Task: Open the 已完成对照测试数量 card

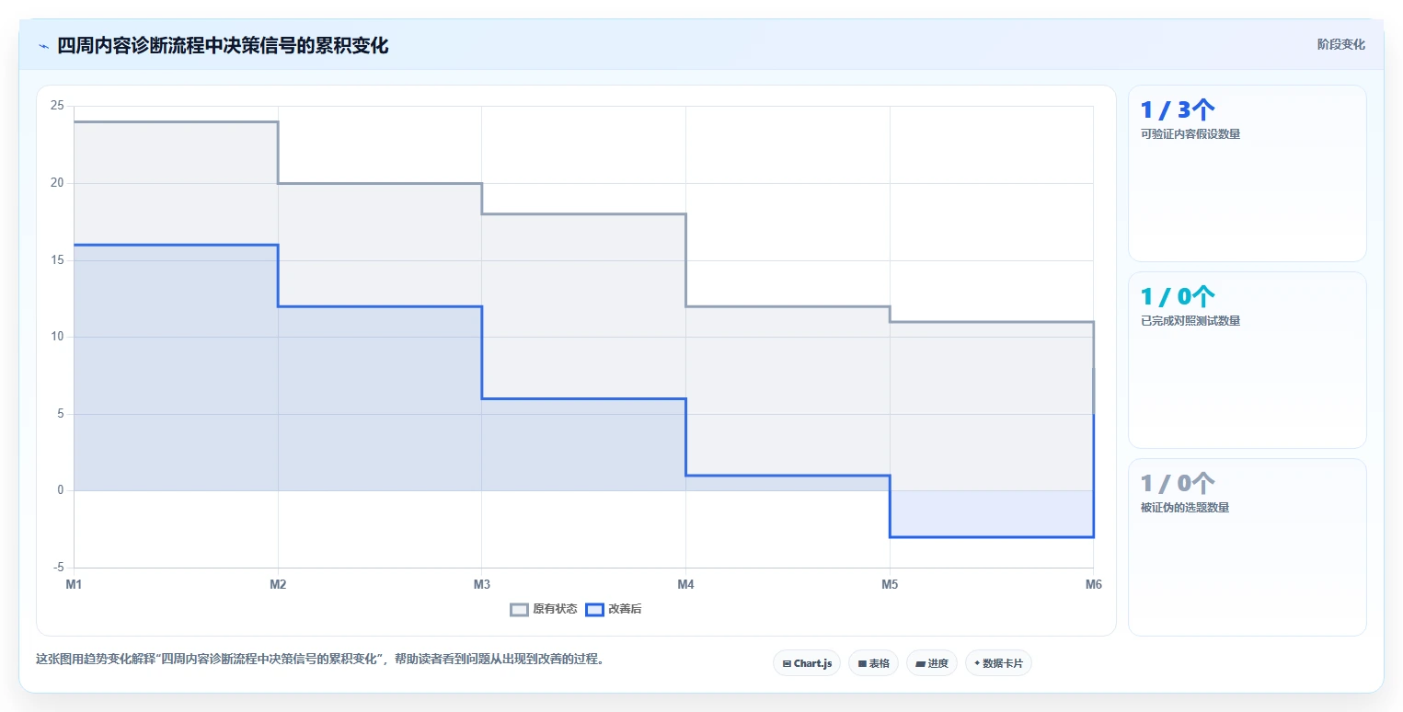Action: 1247,361
